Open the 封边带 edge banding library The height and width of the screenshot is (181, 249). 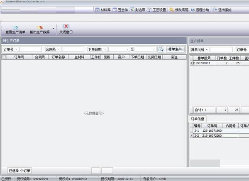pyautogui.click(x=137, y=10)
